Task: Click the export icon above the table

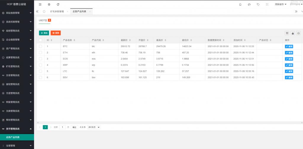Action: pos(293,33)
